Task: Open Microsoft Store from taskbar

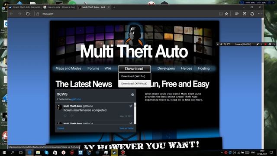Action: (x=55, y=153)
